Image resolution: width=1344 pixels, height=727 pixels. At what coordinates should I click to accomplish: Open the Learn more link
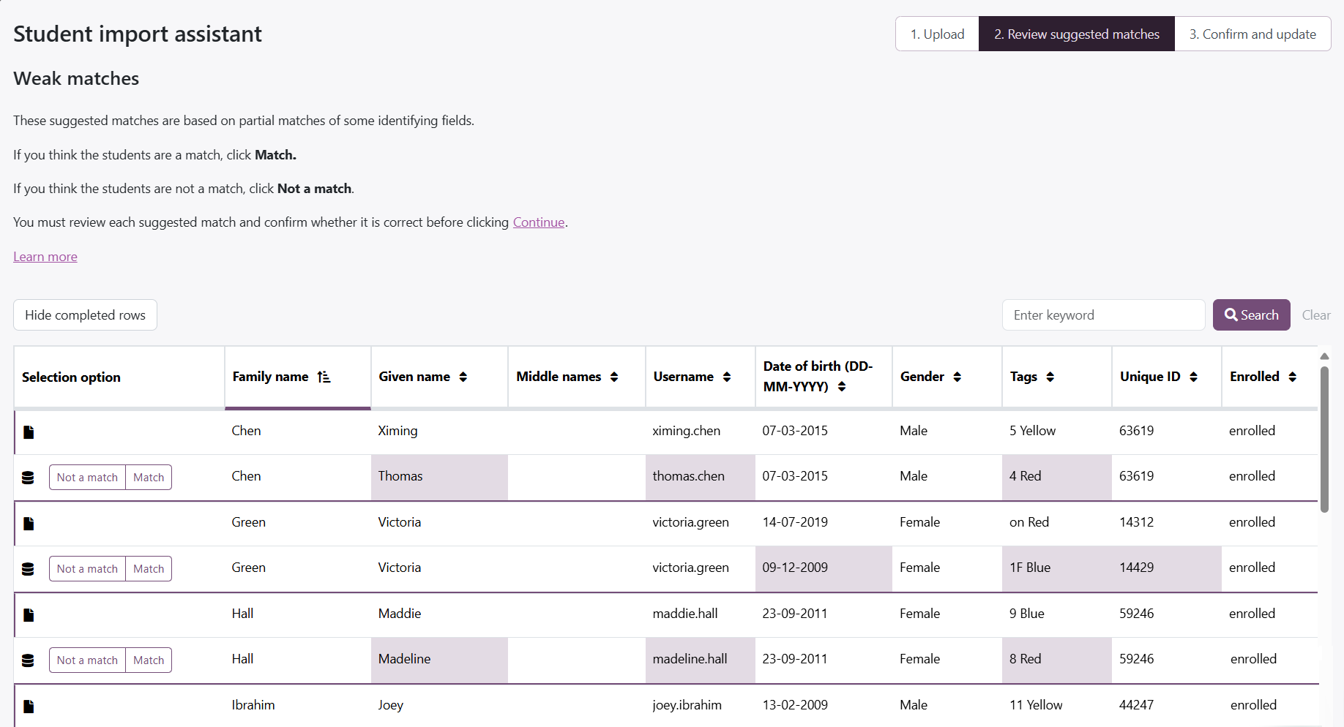point(45,257)
